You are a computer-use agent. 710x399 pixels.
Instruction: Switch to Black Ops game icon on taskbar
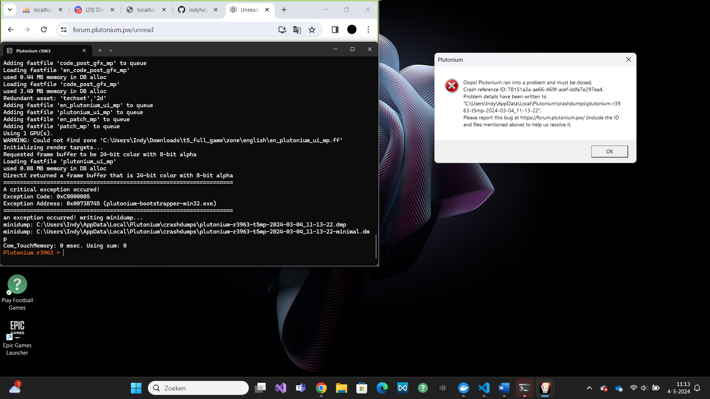coord(545,388)
